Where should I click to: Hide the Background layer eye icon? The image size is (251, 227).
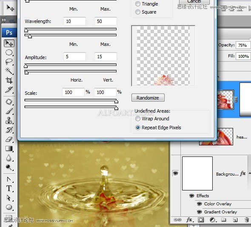(x=176, y=173)
